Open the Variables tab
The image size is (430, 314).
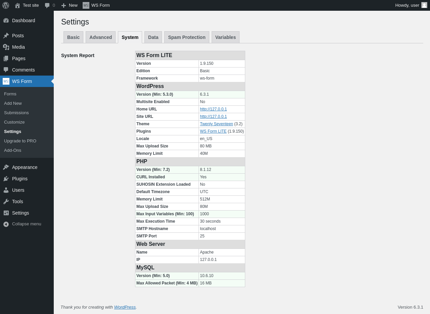coord(225,37)
